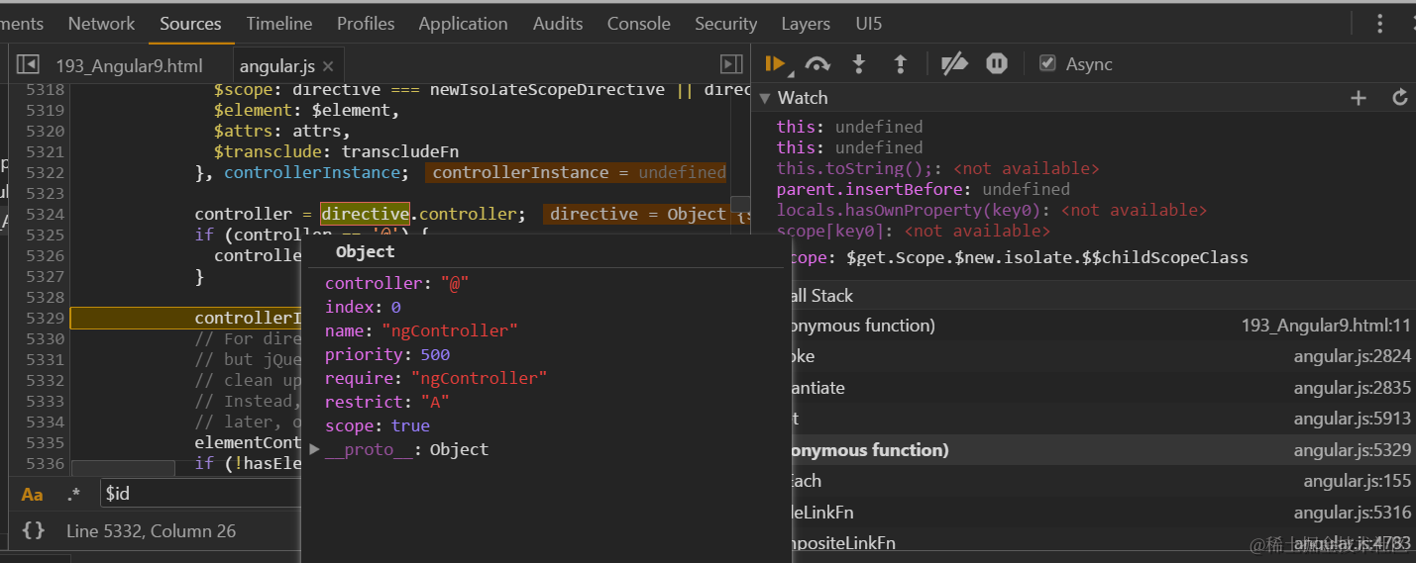Click the restrict: "A" property
The image size is (1416, 563).
click(387, 402)
